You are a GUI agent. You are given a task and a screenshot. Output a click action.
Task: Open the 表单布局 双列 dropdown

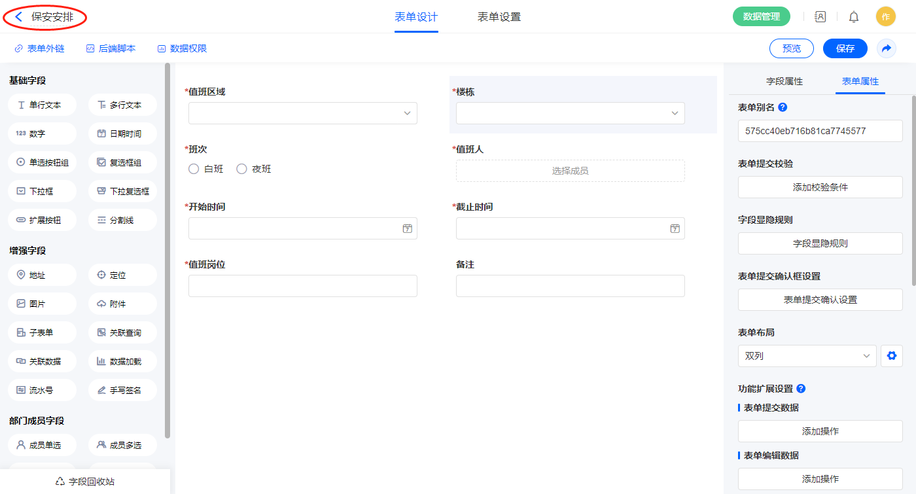tap(807, 356)
